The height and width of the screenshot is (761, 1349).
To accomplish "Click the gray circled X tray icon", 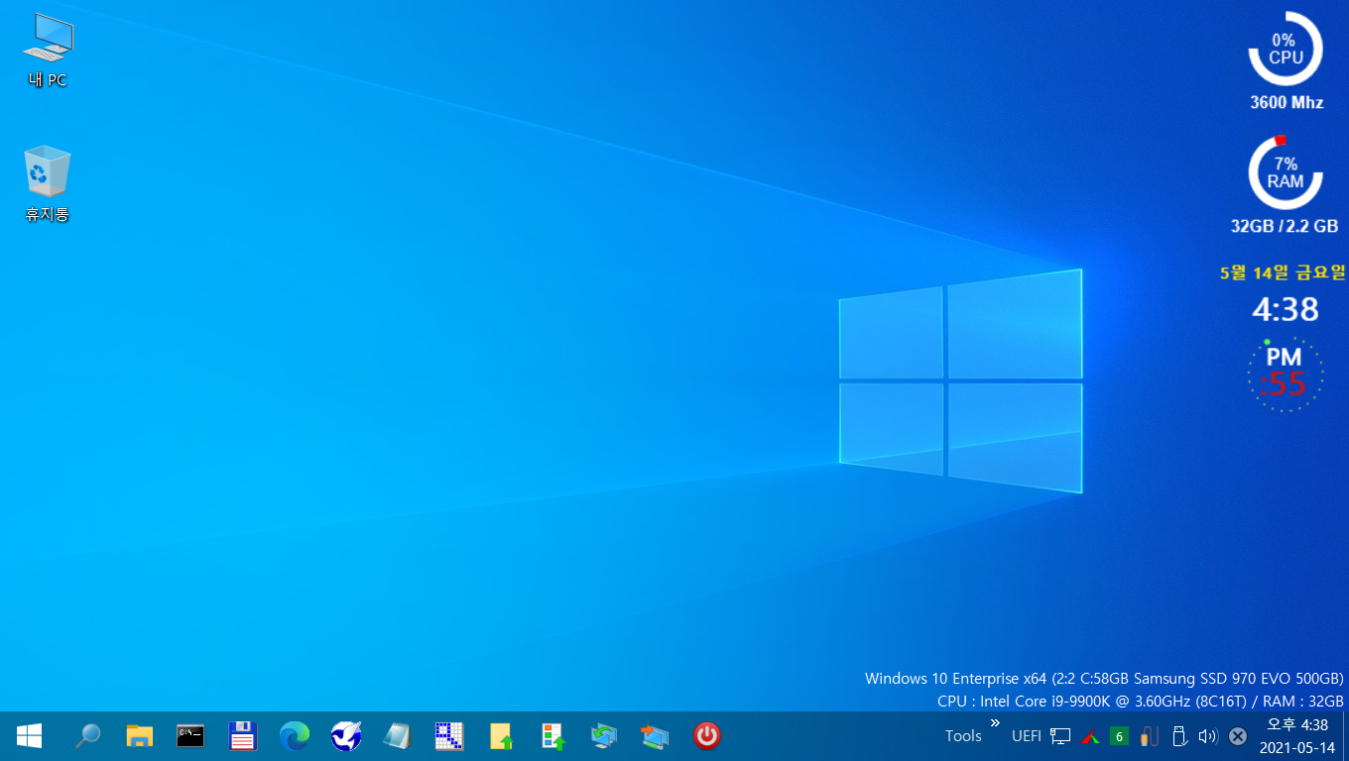I will coord(1238,736).
